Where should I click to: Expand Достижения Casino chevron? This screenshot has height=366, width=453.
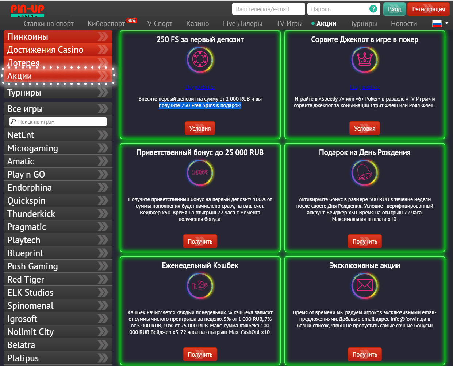pyautogui.click(x=103, y=50)
